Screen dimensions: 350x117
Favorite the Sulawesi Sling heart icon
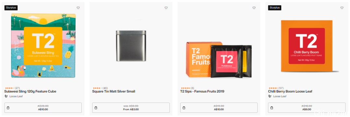click(78, 8)
